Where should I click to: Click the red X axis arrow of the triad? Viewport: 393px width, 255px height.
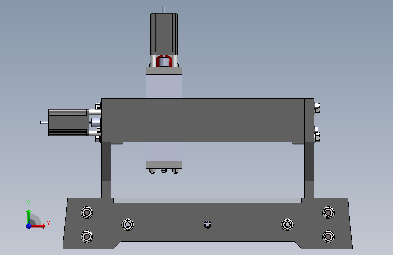point(38,226)
